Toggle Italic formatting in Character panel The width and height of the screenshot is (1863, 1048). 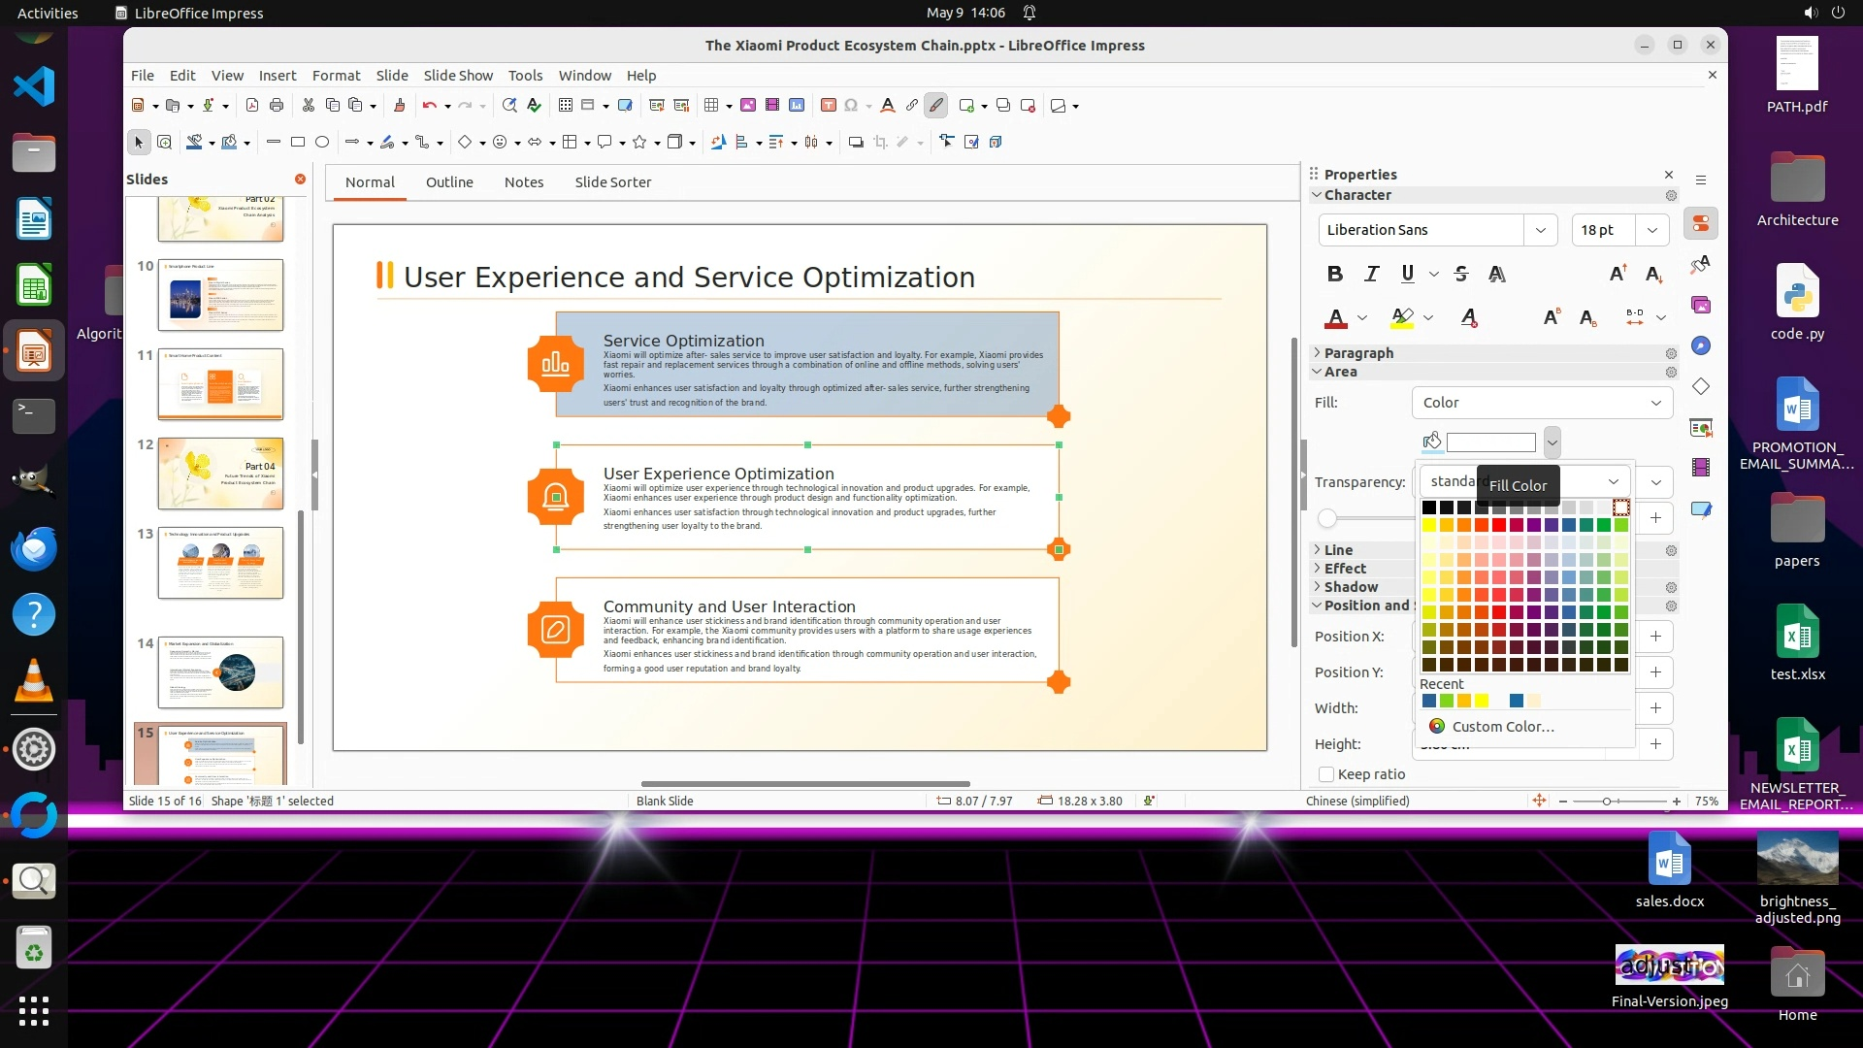(1371, 274)
